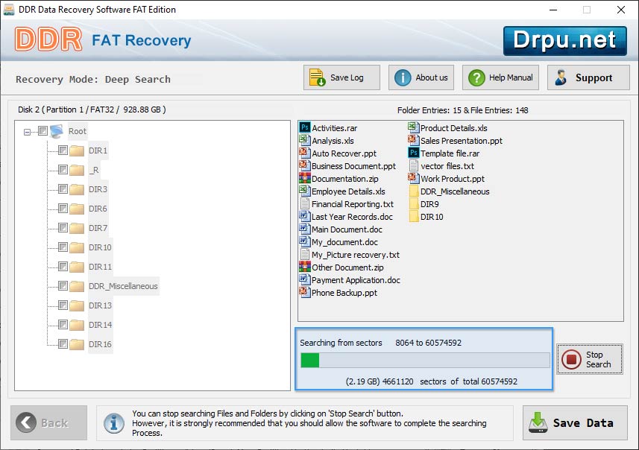This screenshot has width=639, height=450.
Task: Click the DIR9 folder icon in file list
Action: (413, 203)
